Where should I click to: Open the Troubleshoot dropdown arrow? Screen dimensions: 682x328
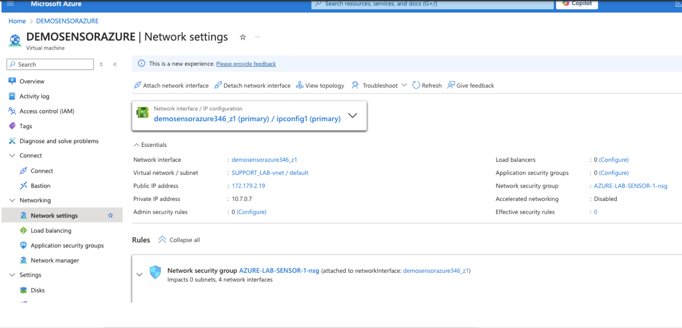pos(404,85)
